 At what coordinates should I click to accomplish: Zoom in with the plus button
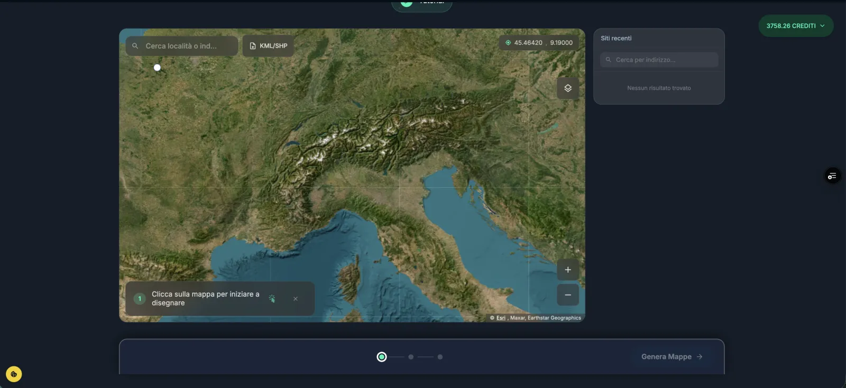click(568, 270)
